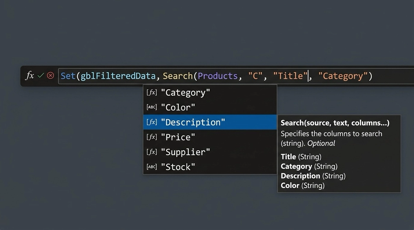Click Color (String) in the tooltip panel
414x230 pixels.
click(303, 186)
